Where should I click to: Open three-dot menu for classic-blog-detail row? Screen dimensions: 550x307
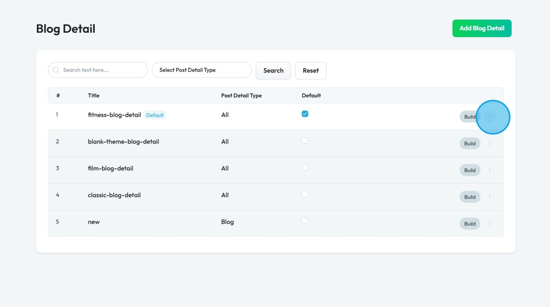489,197
